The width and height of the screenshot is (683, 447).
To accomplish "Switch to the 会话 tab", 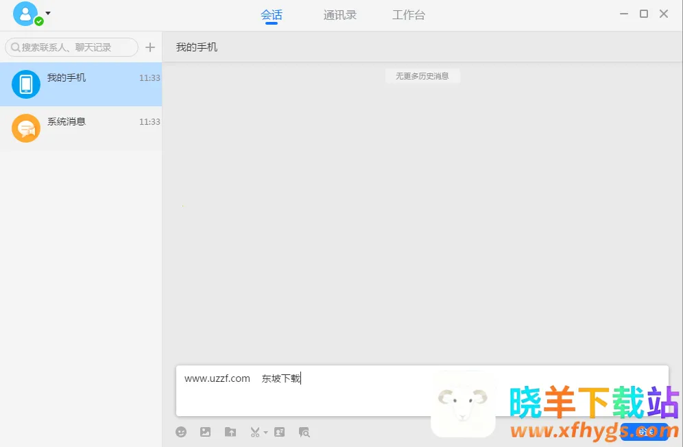I will (272, 15).
